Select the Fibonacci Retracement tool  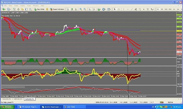(140, 9)
